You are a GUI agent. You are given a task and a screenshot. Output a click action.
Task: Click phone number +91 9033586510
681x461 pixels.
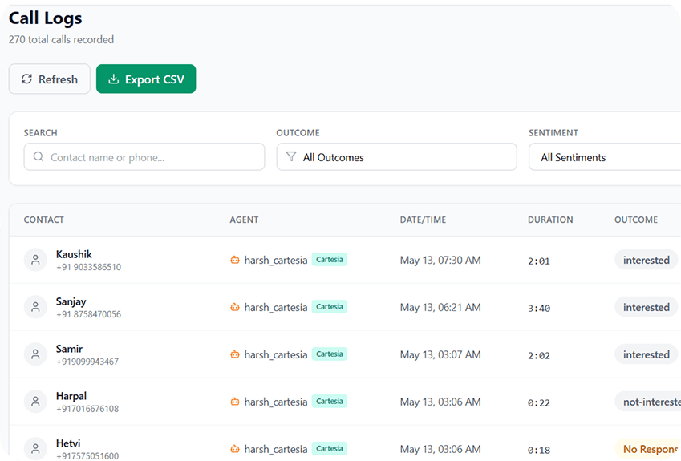pyautogui.click(x=88, y=267)
